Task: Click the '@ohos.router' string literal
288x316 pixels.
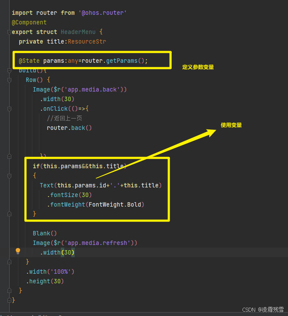Action: (102, 13)
